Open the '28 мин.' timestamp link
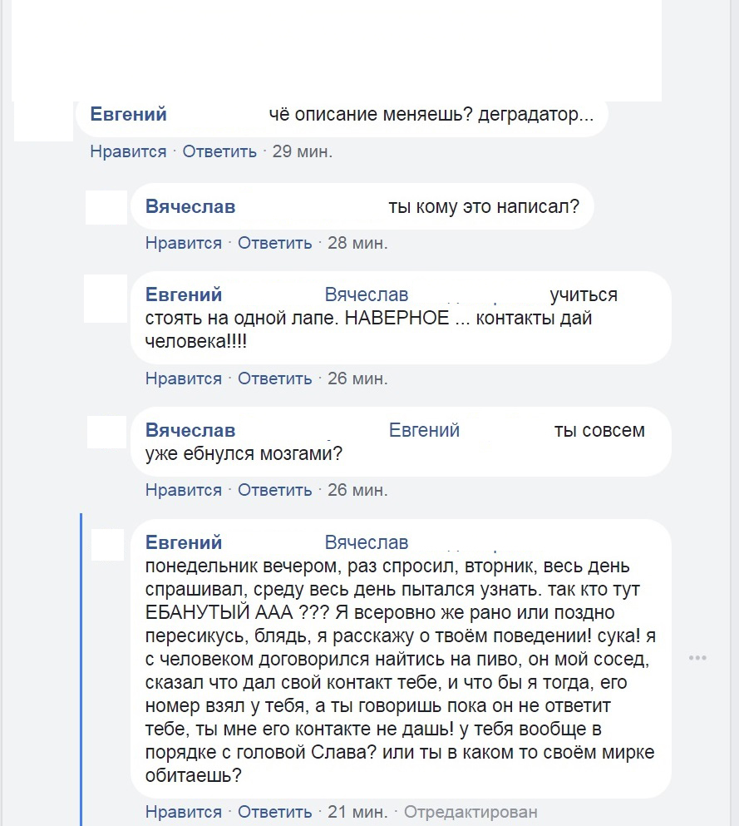The height and width of the screenshot is (826, 739). 357,243
